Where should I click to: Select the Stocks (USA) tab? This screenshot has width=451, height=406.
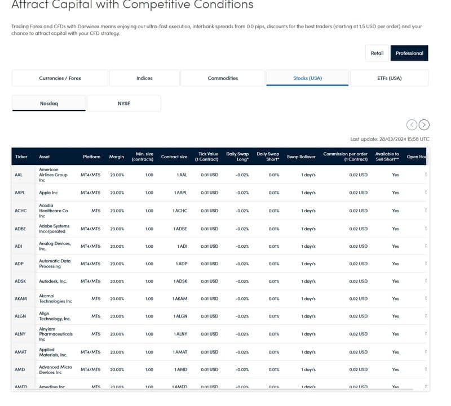[307, 78]
